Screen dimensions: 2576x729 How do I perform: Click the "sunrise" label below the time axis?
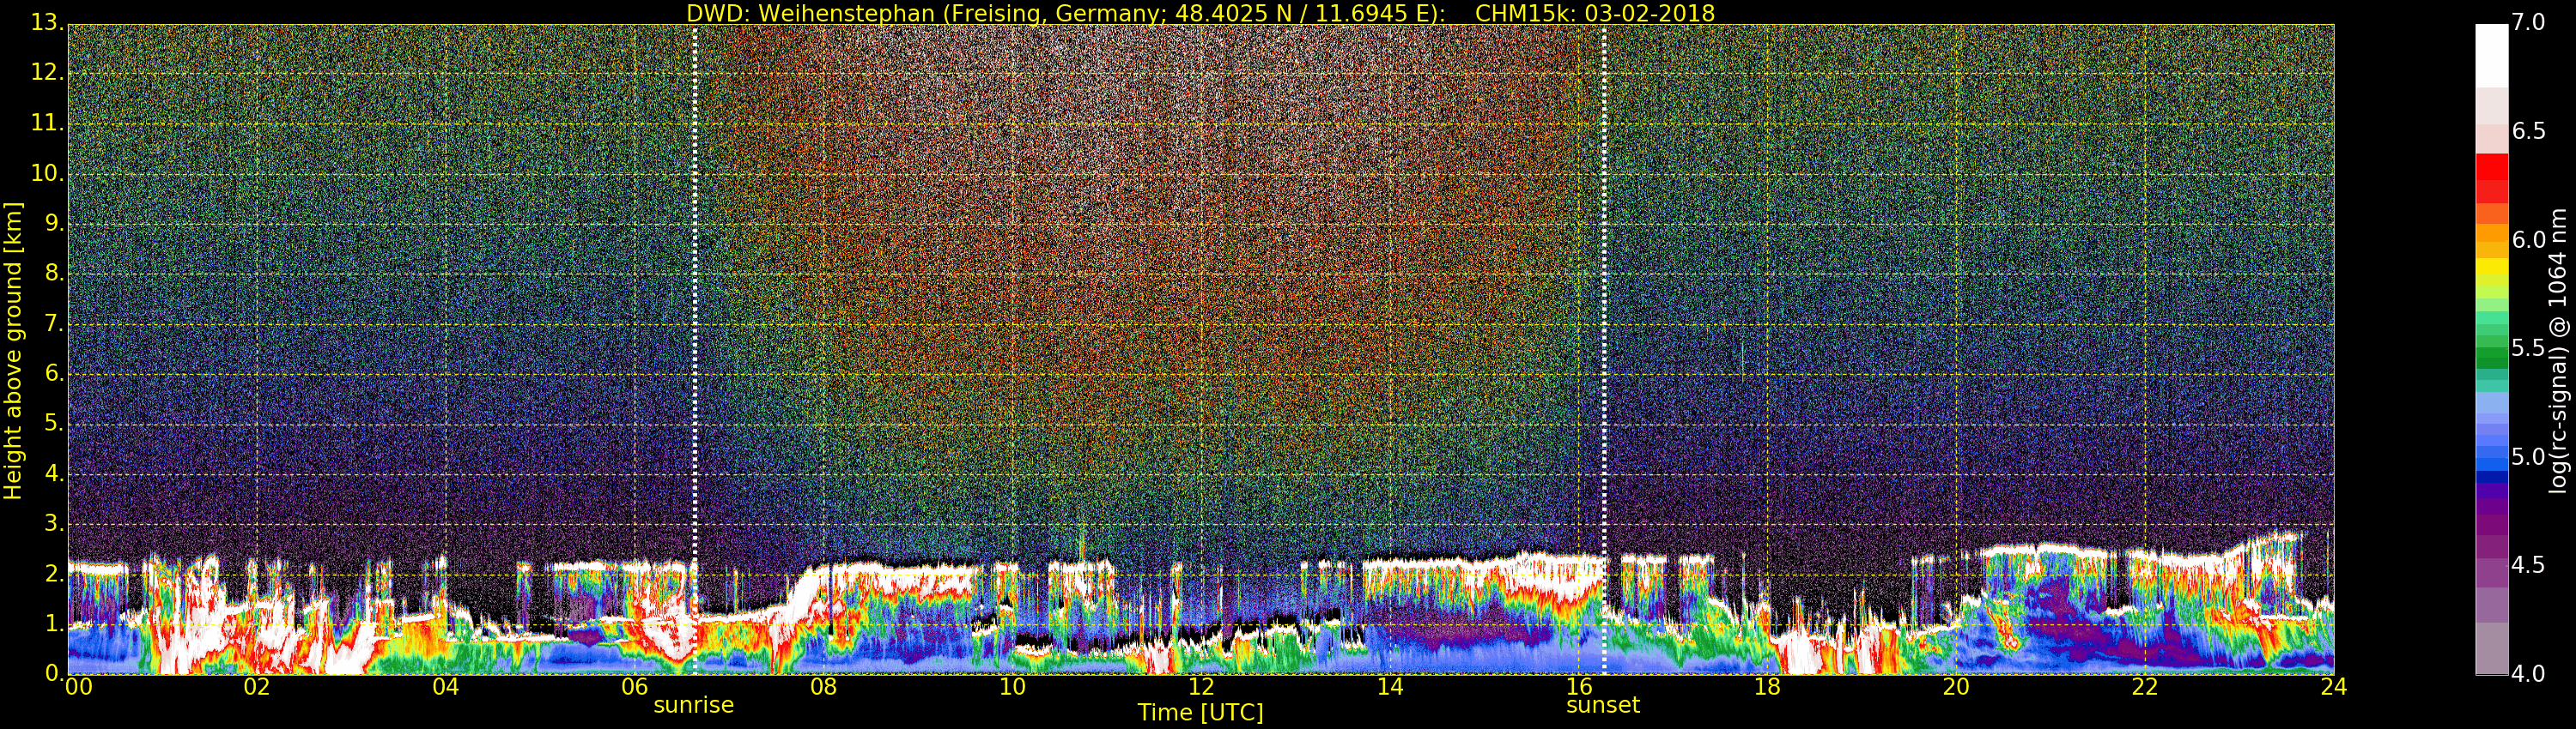(694, 705)
